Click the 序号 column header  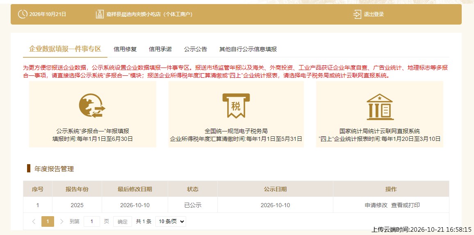[38, 189]
